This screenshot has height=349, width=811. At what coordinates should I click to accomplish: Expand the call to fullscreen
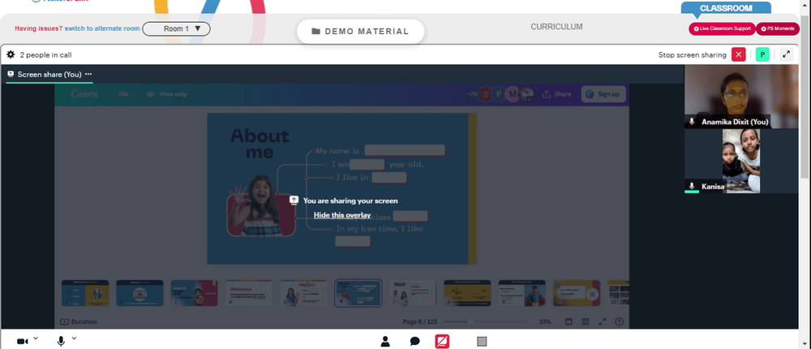tap(786, 54)
